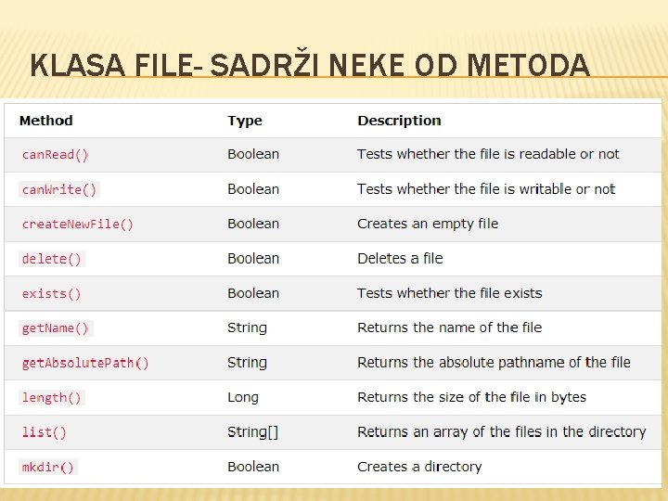Image resolution: width=668 pixels, height=501 pixels.
Task: Click the can.Read() method code
Action: 56,154
